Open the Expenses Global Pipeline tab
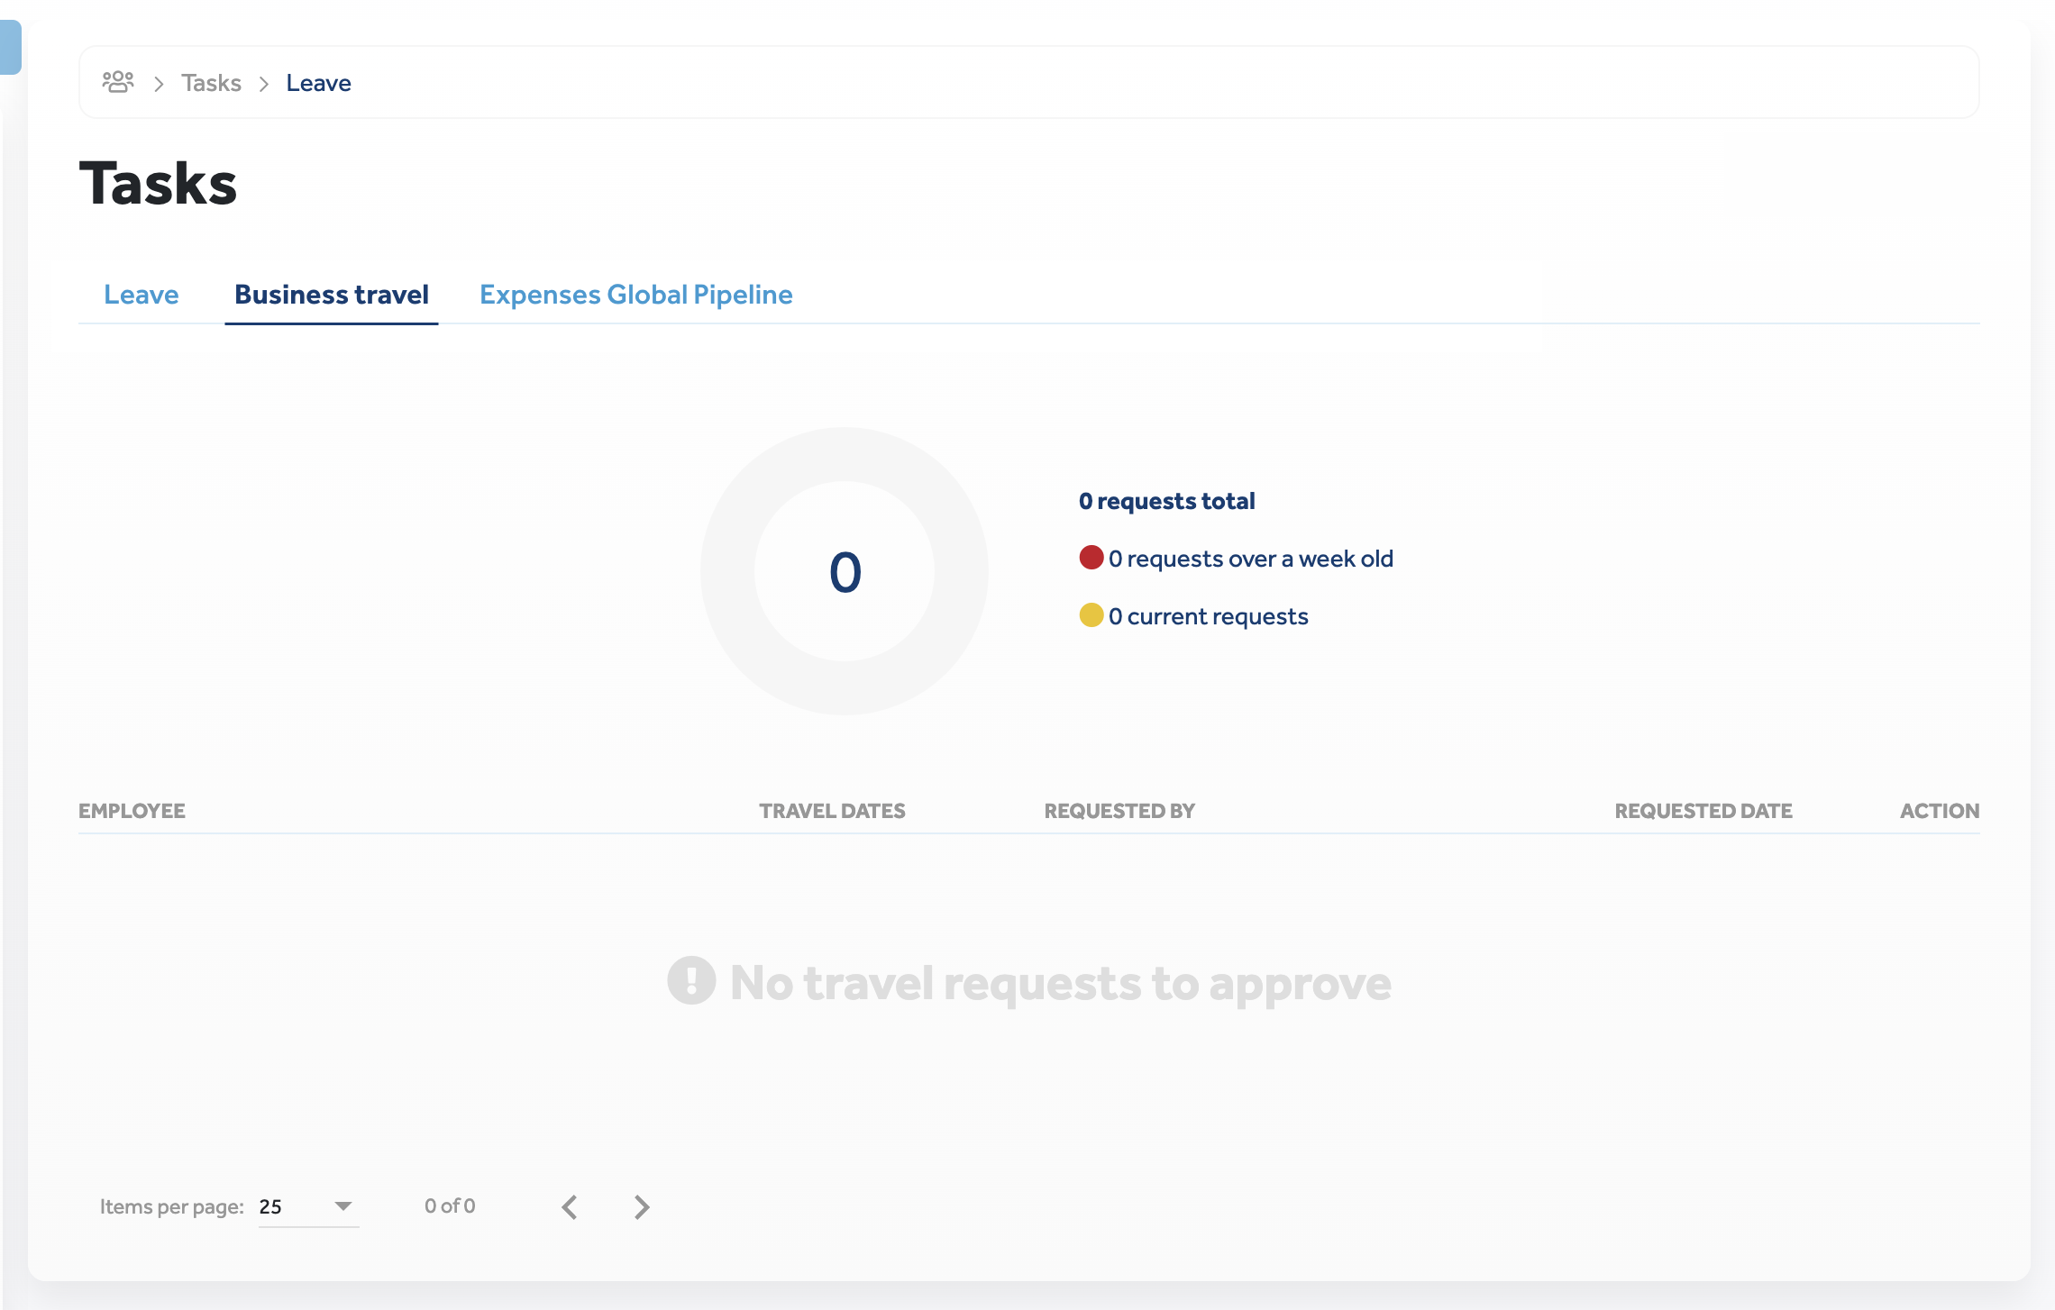The width and height of the screenshot is (2055, 1310). pyautogui.click(x=635, y=295)
